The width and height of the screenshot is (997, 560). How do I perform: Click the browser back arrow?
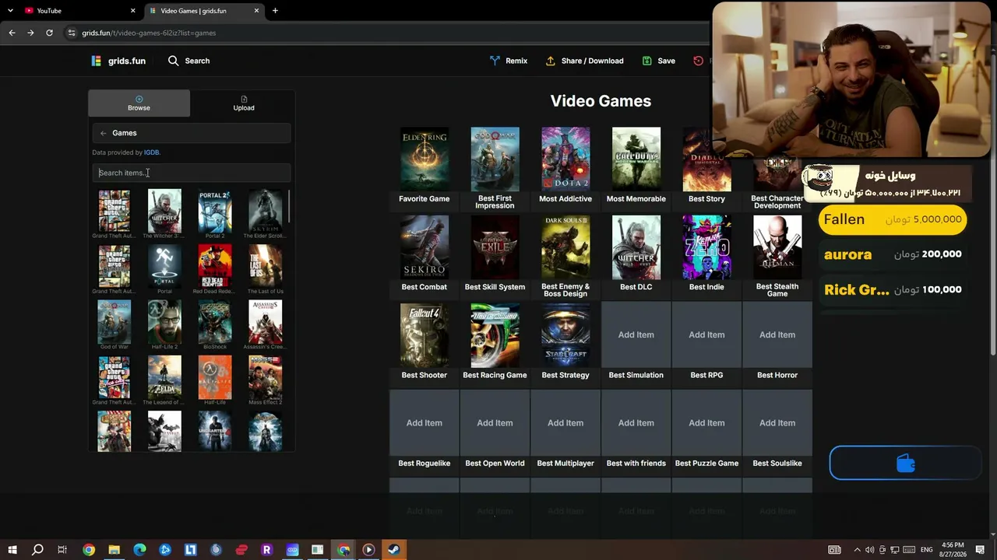12,33
